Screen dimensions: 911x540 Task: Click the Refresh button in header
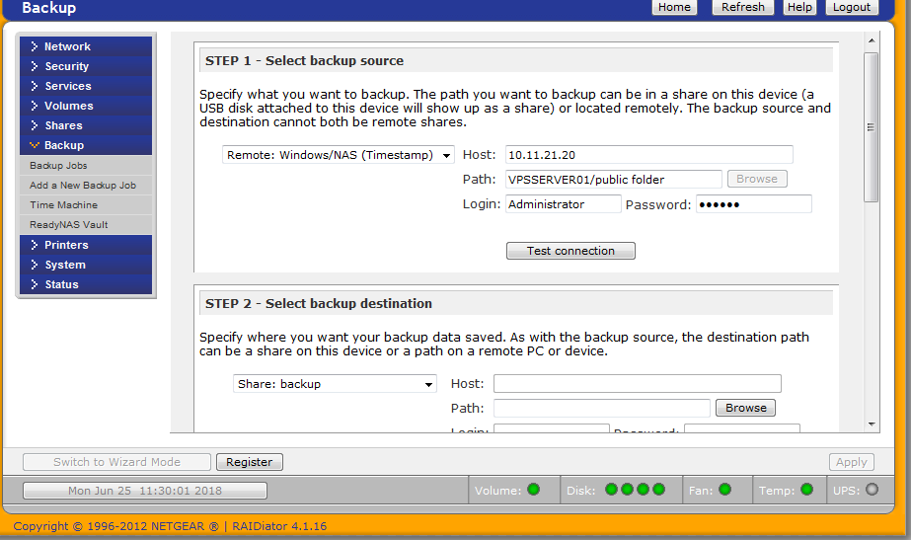tap(742, 7)
